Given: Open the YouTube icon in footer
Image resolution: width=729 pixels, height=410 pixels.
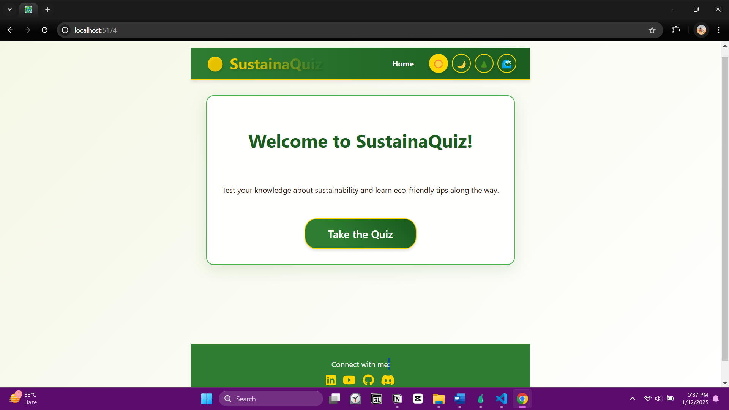Looking at the screenshot, I should [x=349, y=380].
